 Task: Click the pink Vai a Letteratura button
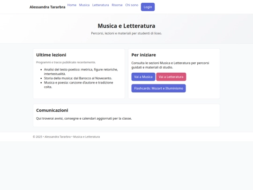click(x=171, y=77)
